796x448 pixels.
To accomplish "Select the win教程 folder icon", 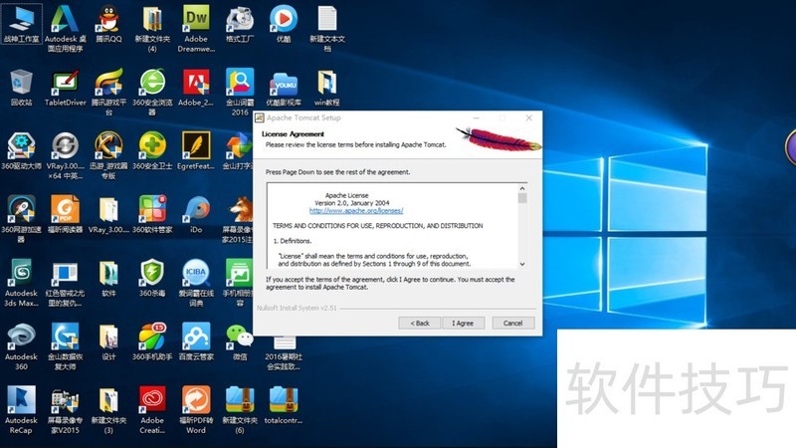I will coord(327,88).
